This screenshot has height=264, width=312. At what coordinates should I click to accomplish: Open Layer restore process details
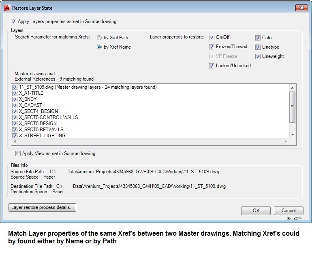coord(43,207)
